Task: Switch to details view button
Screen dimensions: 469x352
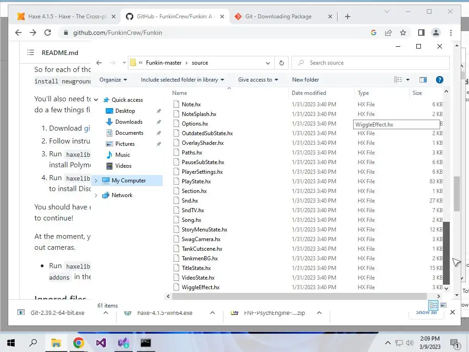Action: [x=433, y=305]
